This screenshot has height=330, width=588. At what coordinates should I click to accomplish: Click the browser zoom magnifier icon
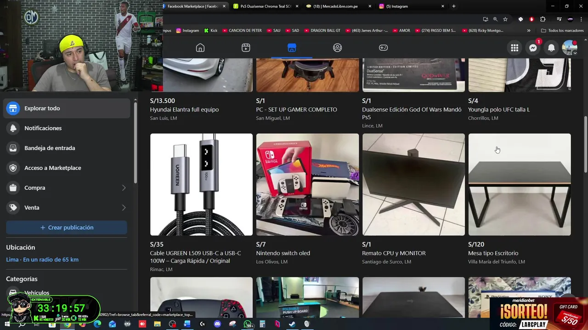point(495,19)
